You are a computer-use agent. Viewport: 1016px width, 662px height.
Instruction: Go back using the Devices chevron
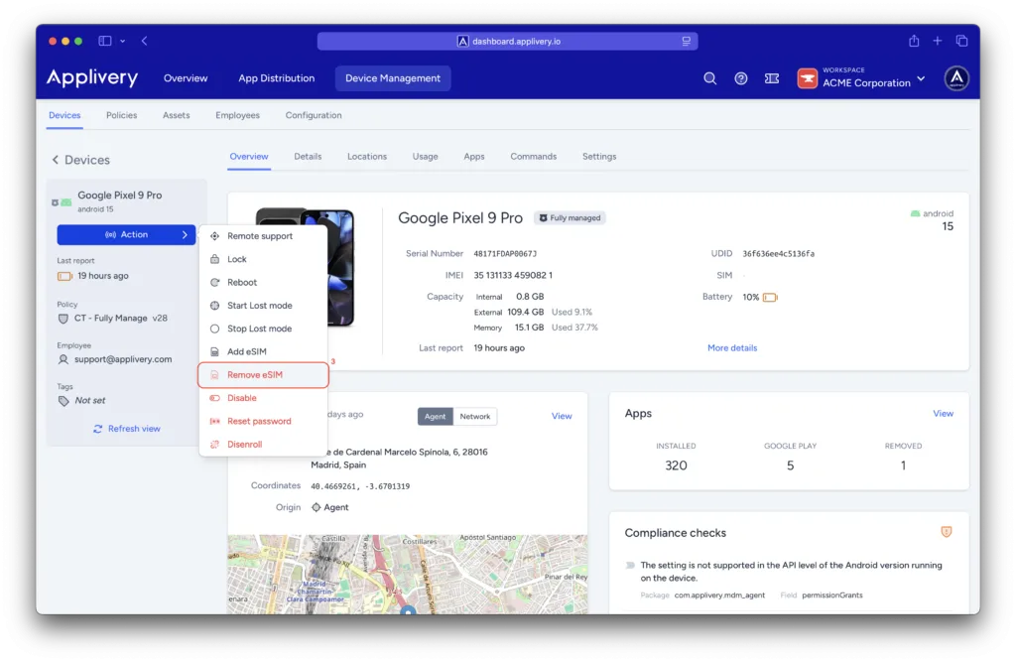57,160
